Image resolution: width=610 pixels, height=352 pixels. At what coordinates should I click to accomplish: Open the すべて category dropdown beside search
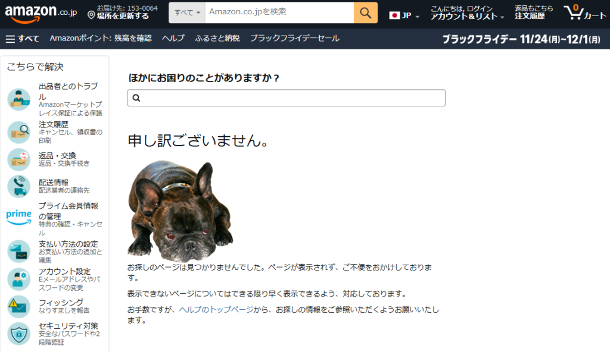pyautogui.click(x=186, y=12)
